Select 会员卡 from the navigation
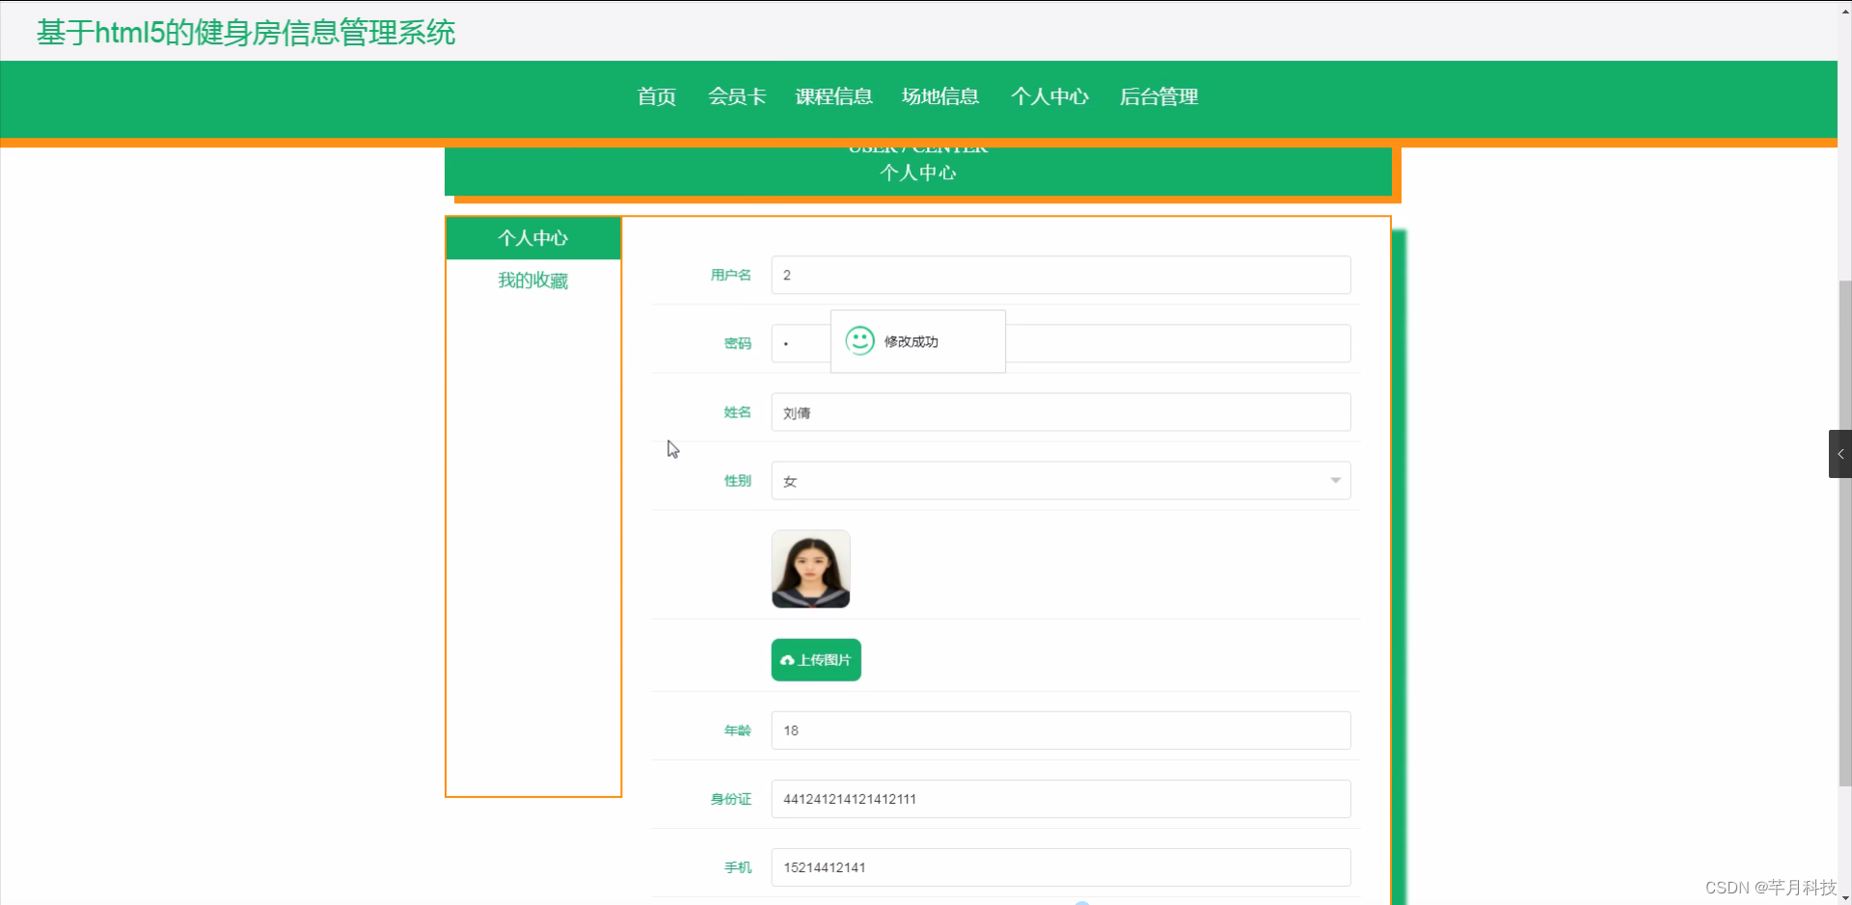1852x905 pixels. [x=736, y=96]
